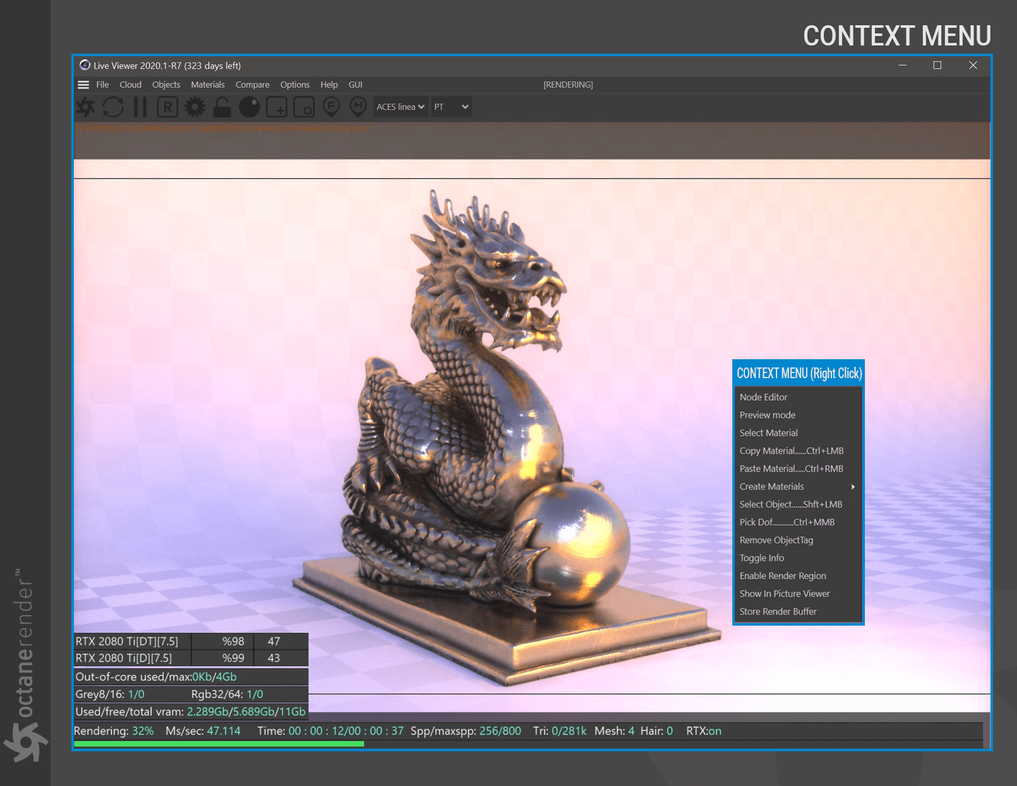Image resolution: width=1017 pixels, height=786 pixels.
Task: Click the Spp/maxspp 256/800 value
Action: 501,731
